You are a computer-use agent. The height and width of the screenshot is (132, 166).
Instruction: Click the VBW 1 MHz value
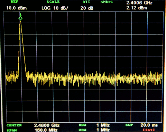click(103, 130)
